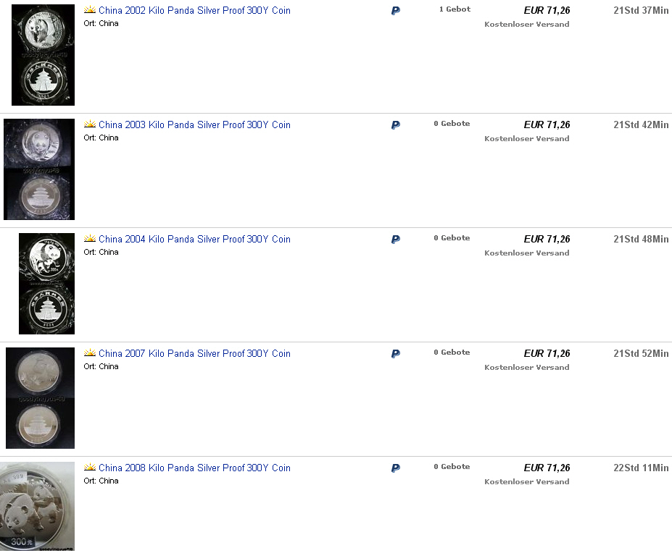Screen dimensions: 672x553
Task: Click the PayPal icon for 2003 Panda coin
Action: [396, 125]
